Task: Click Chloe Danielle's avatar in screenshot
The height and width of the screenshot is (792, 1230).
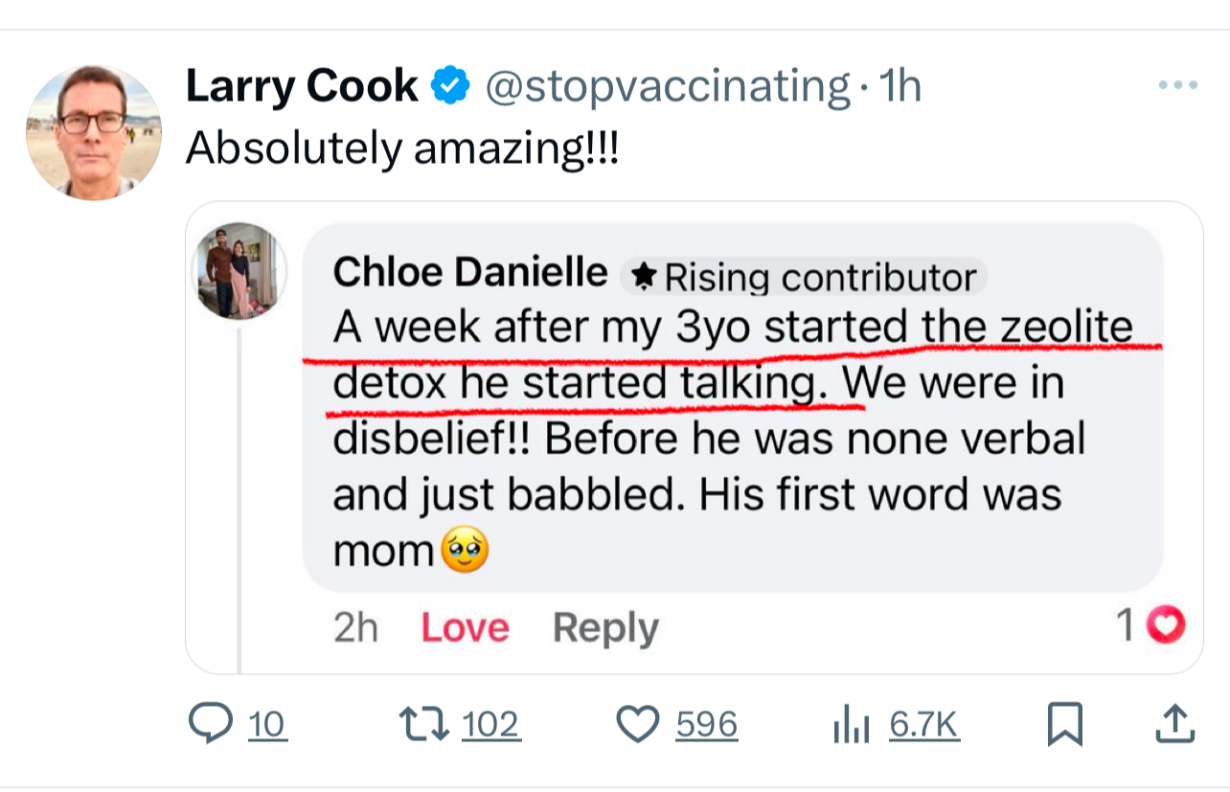Action: (240, 271)
